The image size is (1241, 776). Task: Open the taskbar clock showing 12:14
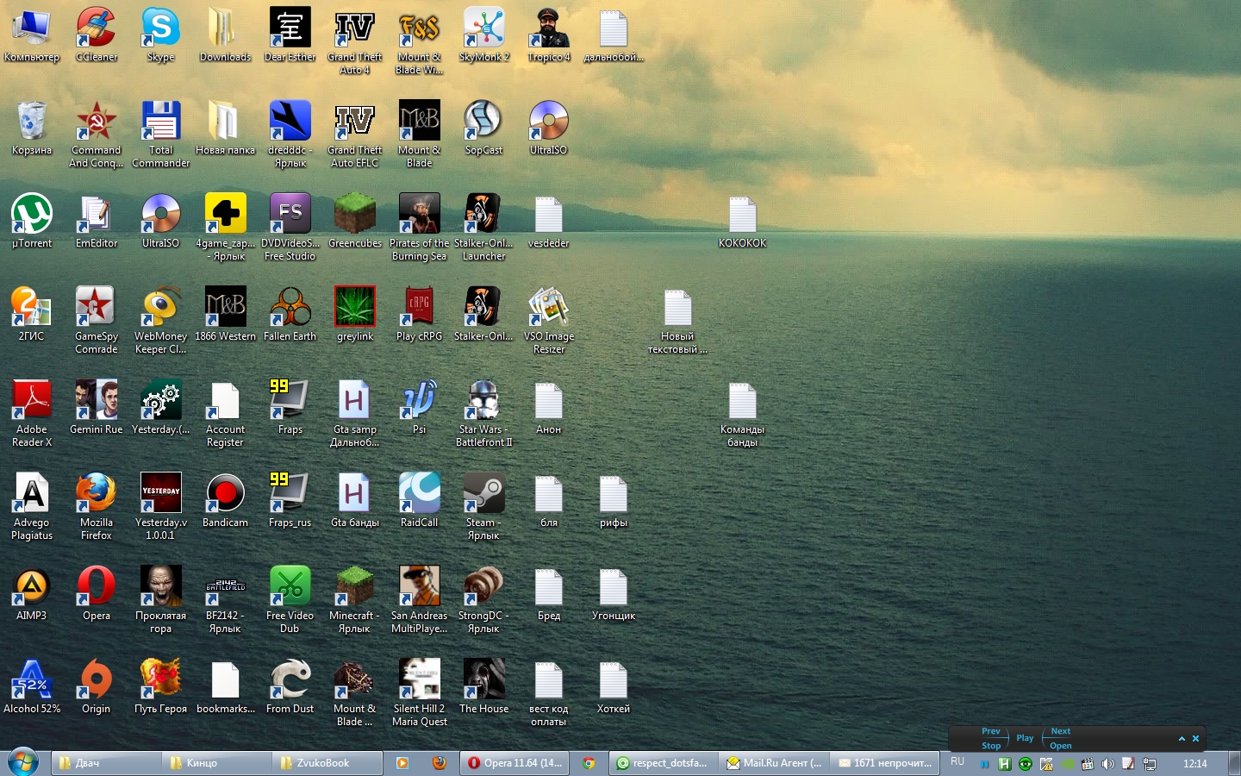[1195, 764]
